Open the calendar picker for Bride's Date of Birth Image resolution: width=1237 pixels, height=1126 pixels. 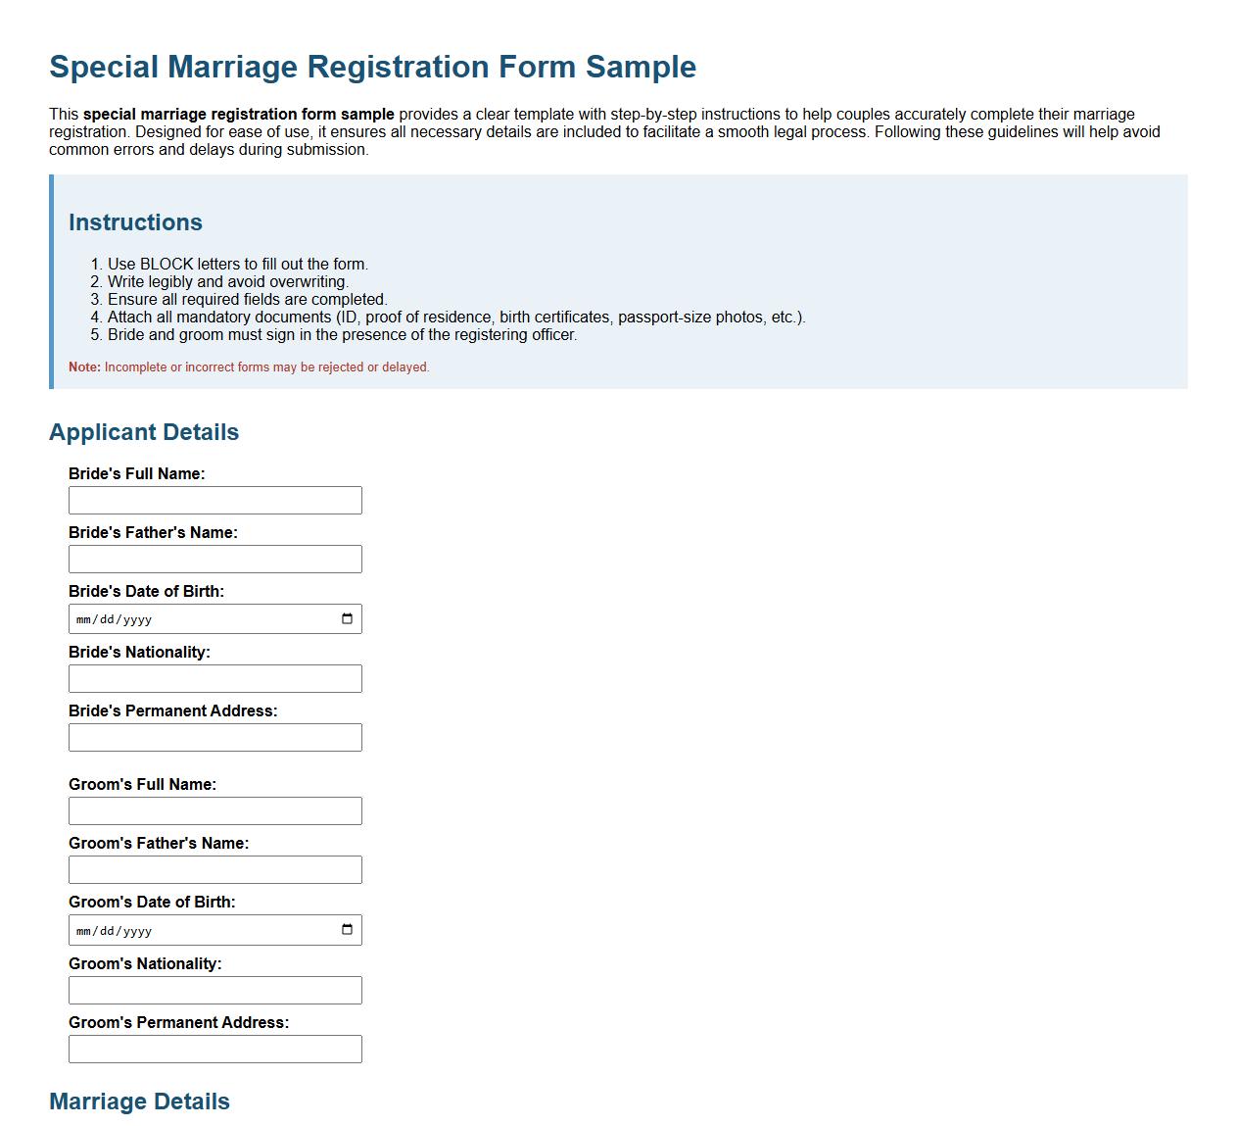[348, 618]
